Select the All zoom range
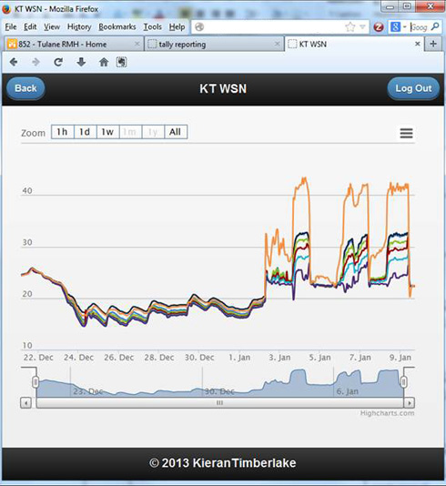The height and width of the screenshot is (486, 446). coord(176,132)
